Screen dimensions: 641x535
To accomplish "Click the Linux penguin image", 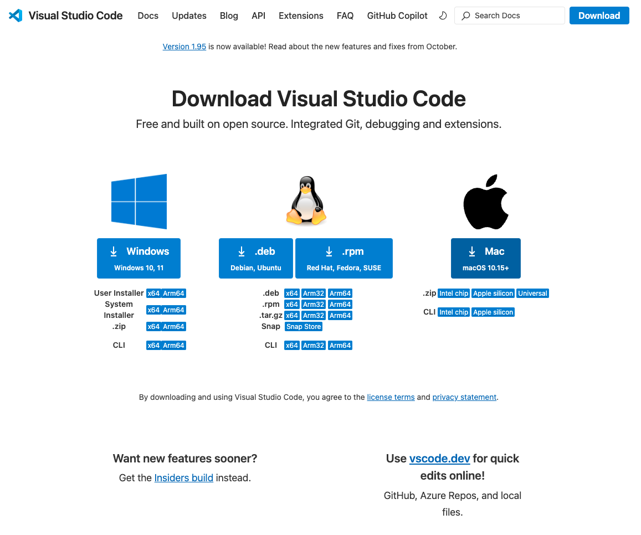I will (x=306, y=200).
